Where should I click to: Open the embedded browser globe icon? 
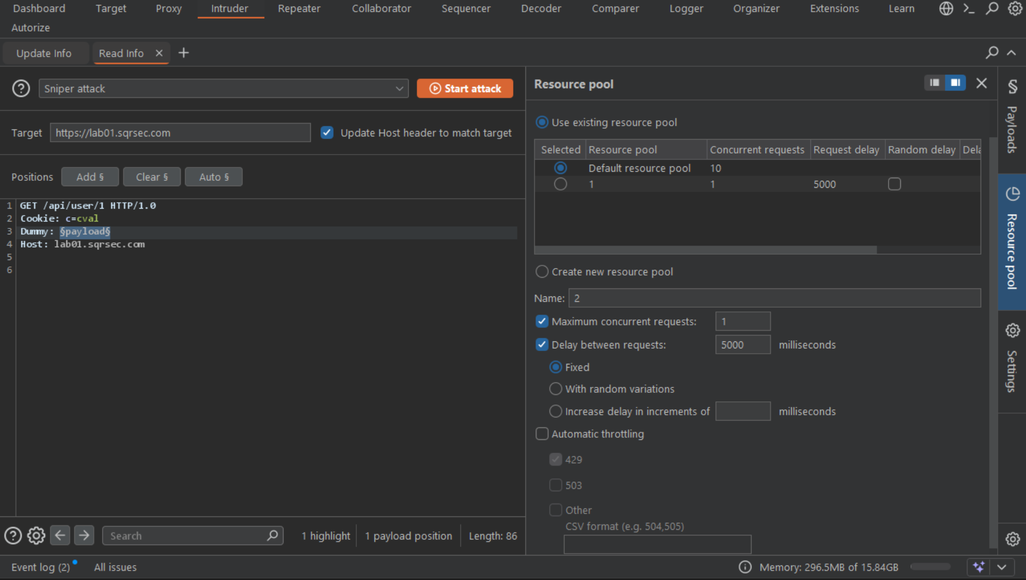point(946,9)
